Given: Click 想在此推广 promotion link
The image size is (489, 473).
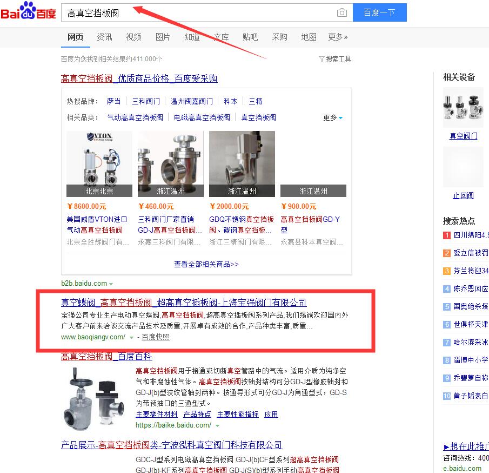Looking at the screenshot, I should (x=466, y=446).
